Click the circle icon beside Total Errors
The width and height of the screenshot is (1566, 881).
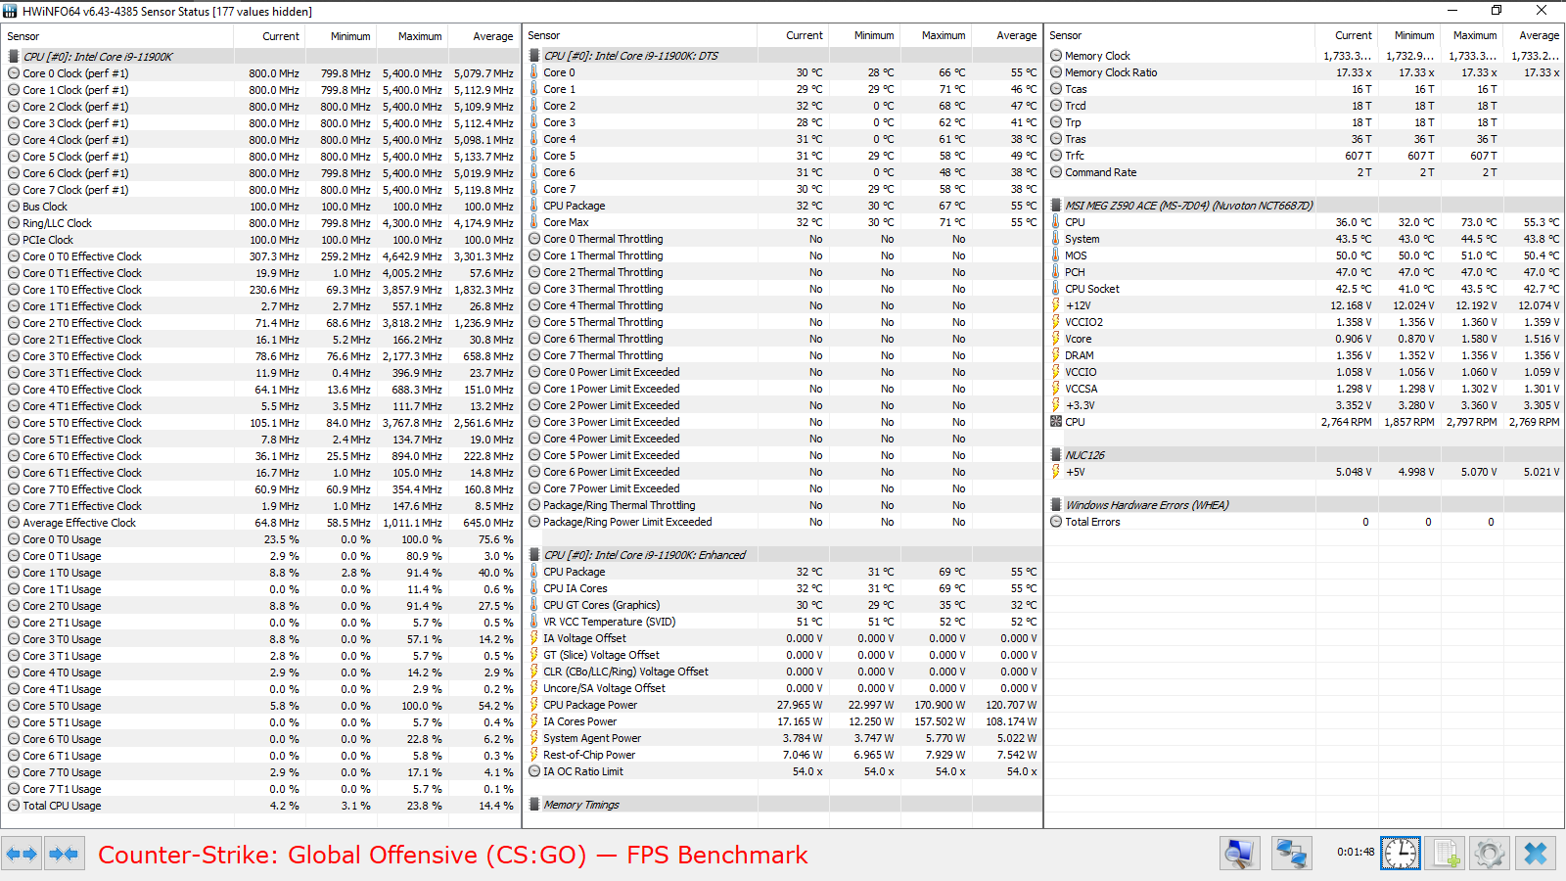1056,522
